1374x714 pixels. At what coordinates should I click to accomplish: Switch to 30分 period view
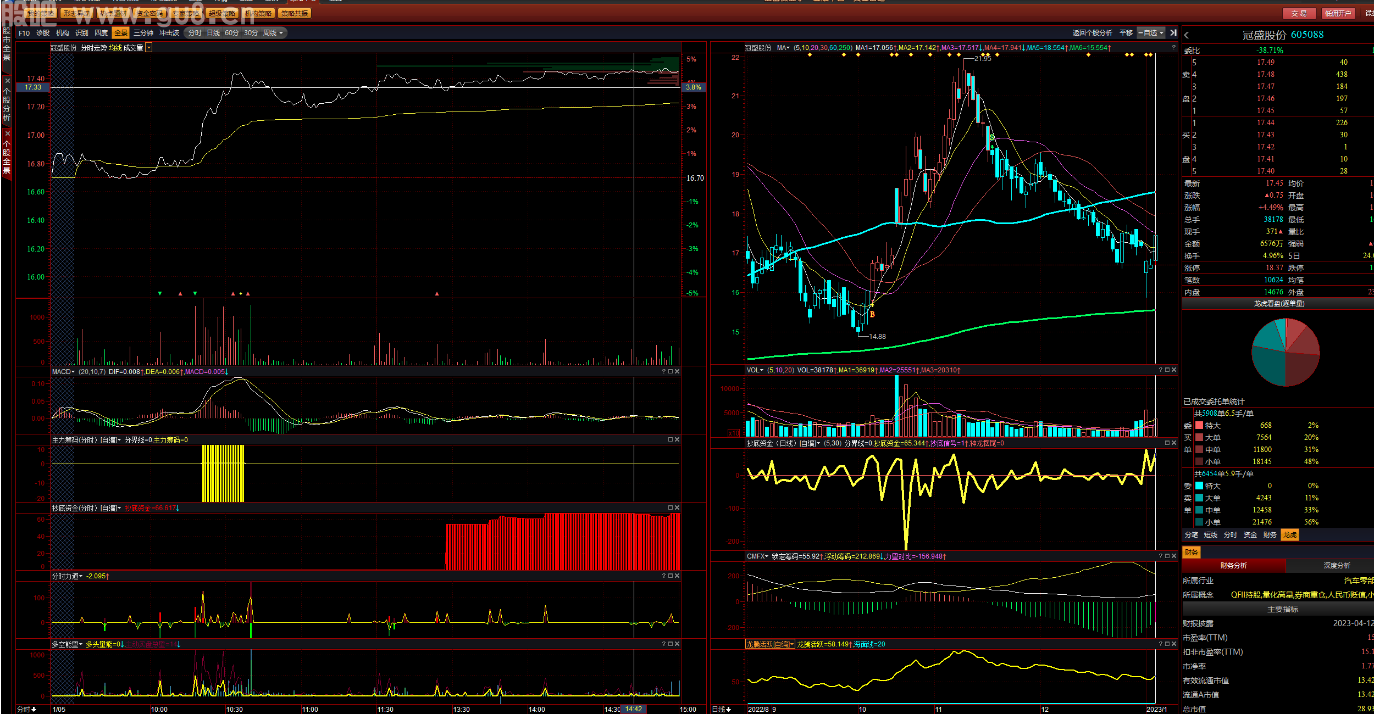(x=251, y=33)
